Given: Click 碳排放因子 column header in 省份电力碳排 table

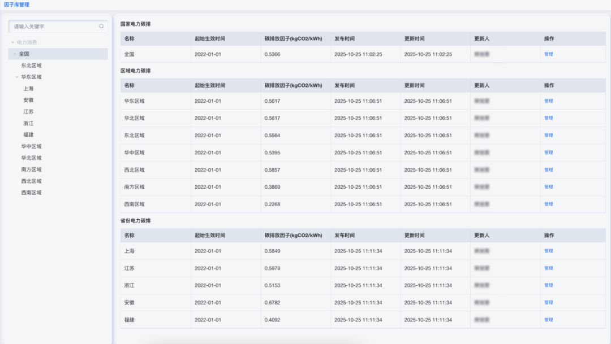Looking at the screenshot, I should tap(293, 236).
